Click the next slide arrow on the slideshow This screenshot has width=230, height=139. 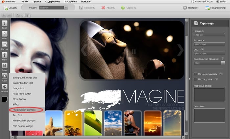(x=180, y=50)
